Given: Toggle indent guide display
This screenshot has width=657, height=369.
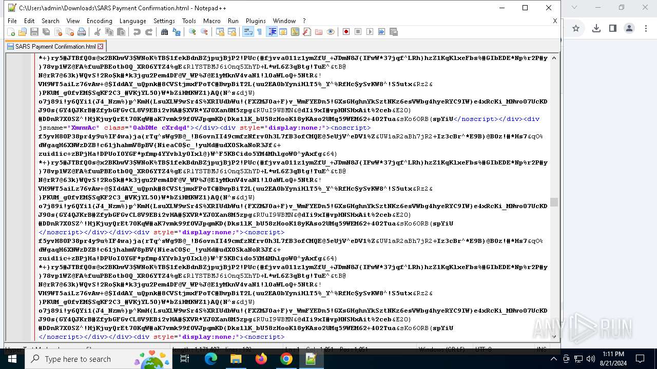Looking at the screenshot, I should (272, 32).
